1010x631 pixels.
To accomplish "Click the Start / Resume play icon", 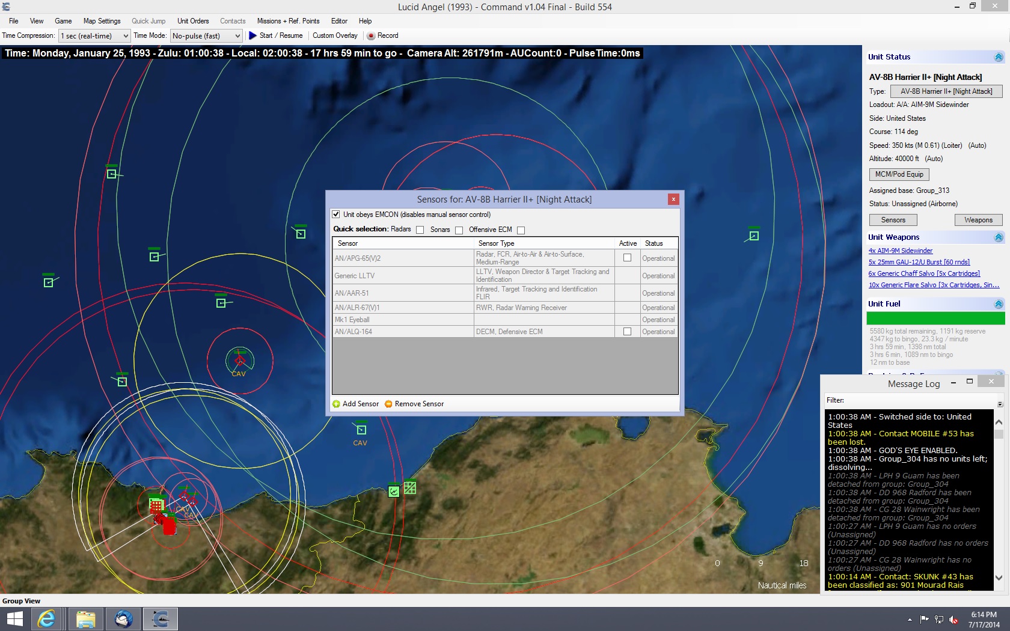I will [252, 35].
